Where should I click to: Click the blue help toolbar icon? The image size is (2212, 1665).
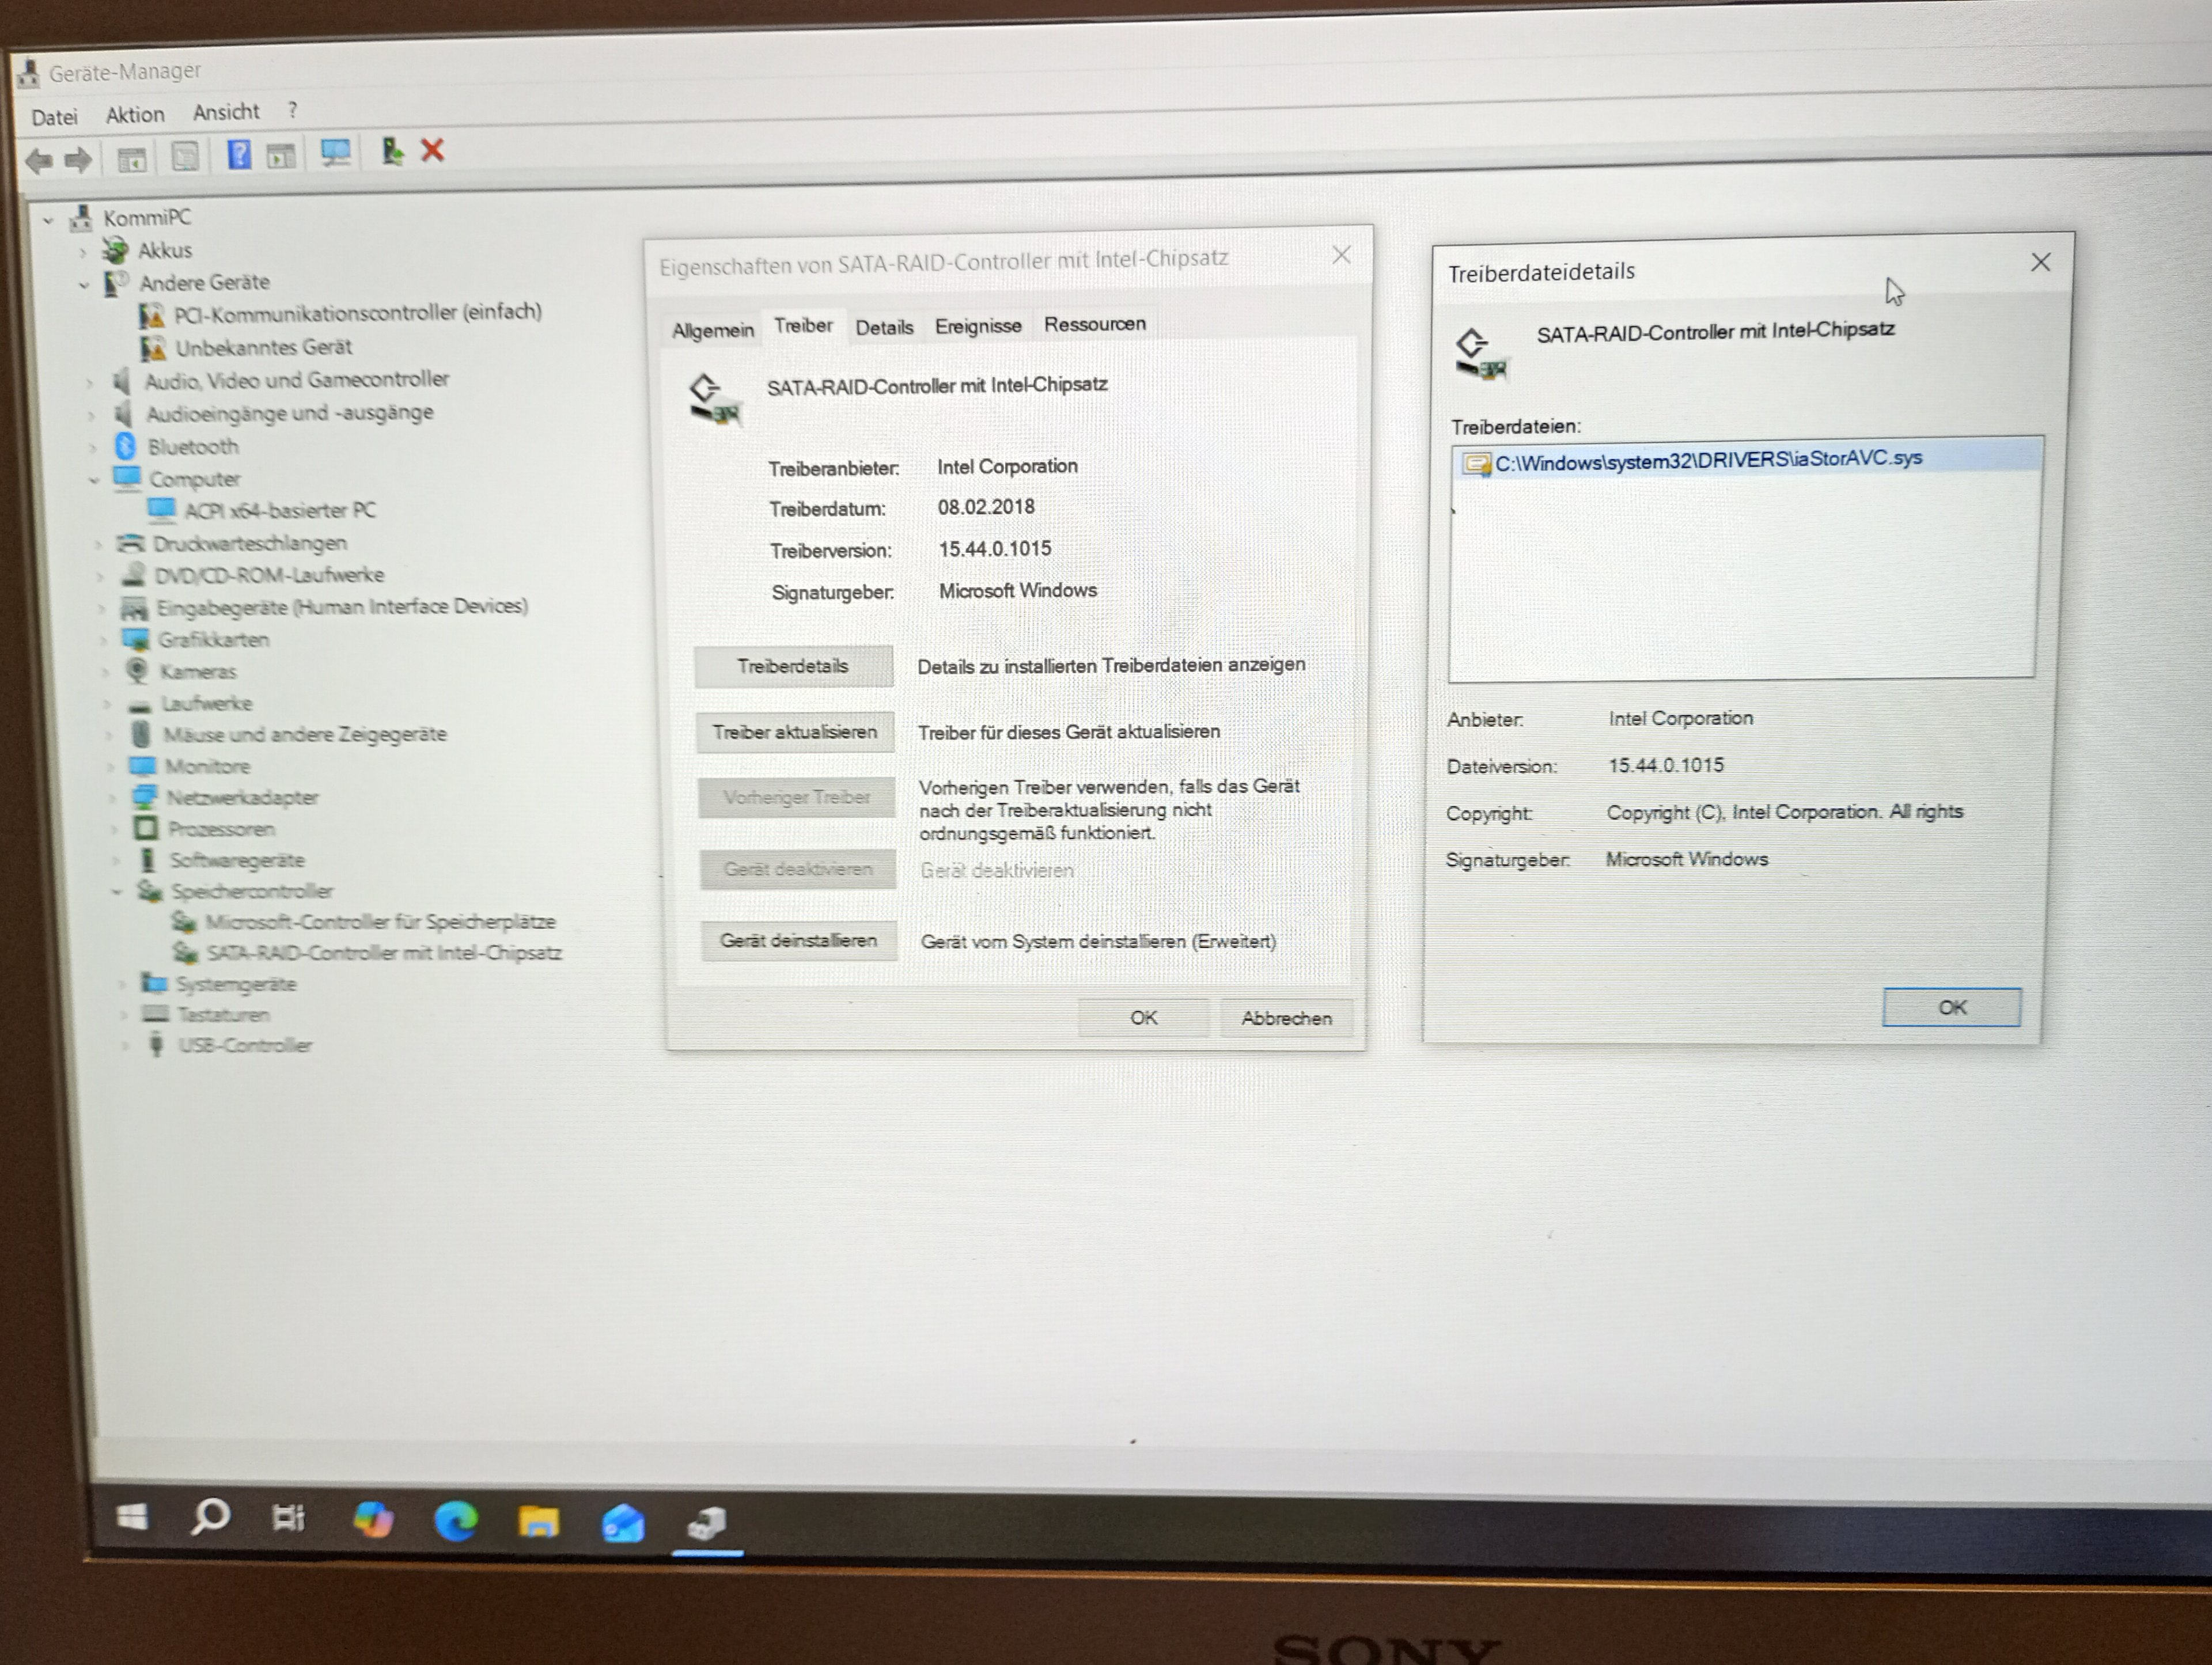[239, 155]
